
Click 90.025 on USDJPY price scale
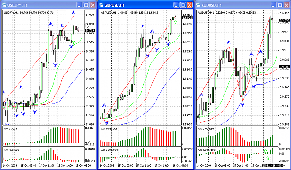tap(90, 69)
